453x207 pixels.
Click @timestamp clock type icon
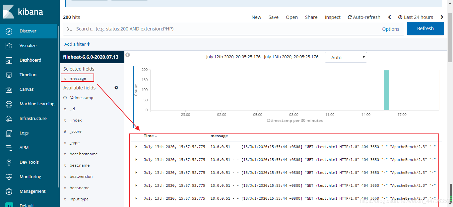tap(65, 98)
